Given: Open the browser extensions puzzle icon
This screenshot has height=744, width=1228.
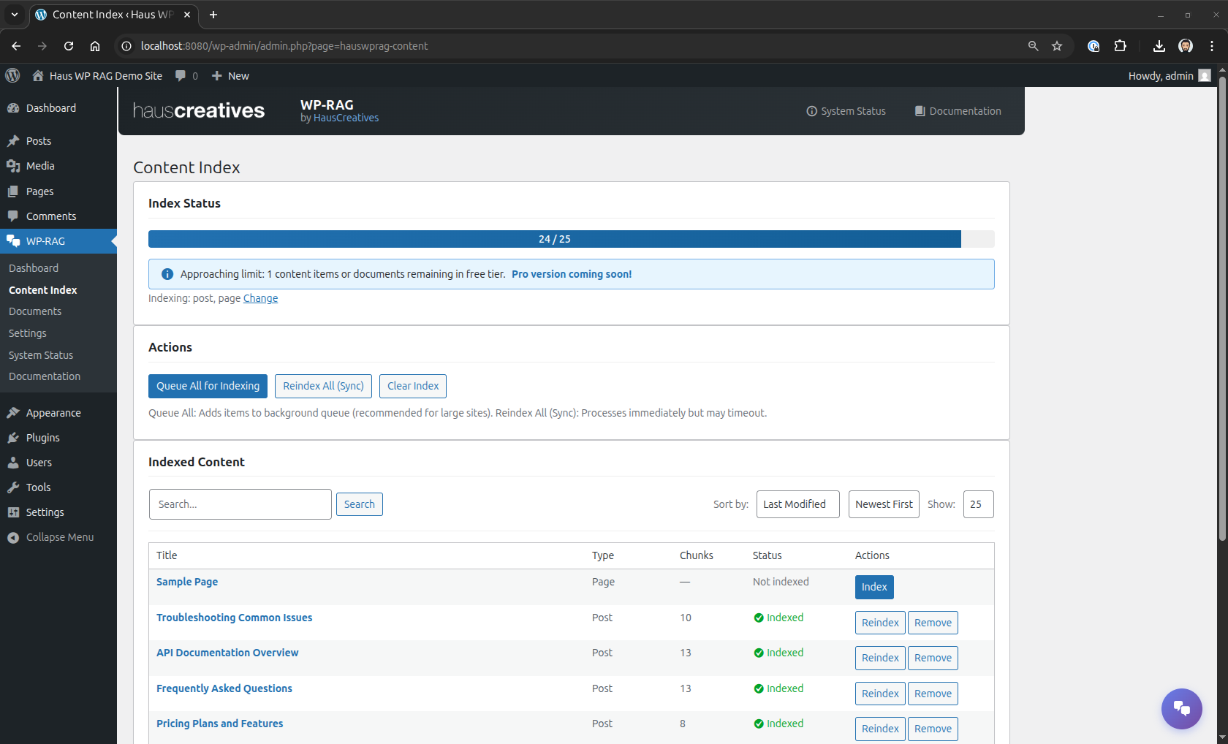Looking at the screenshot, I should [1120, 46].
